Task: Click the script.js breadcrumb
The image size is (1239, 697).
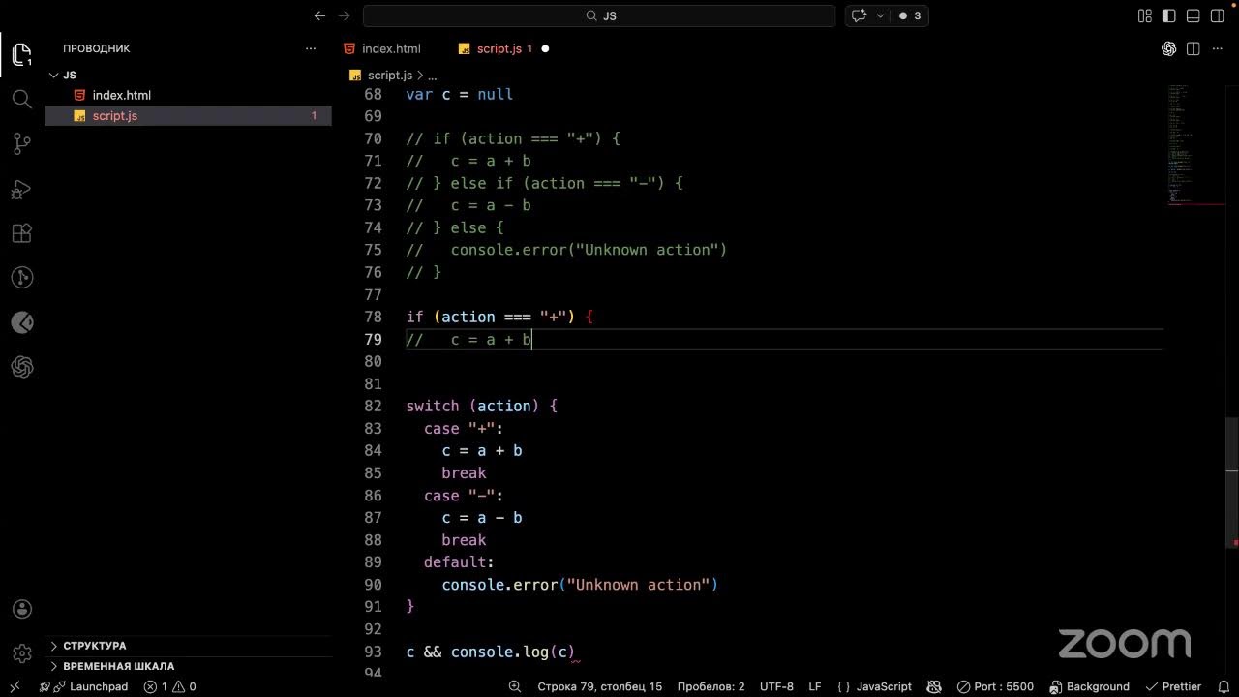Action: point(389,75)
